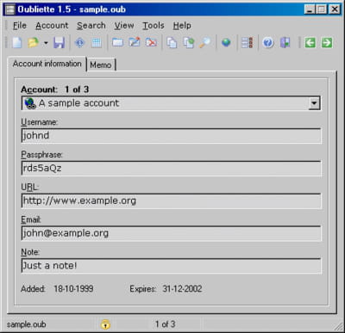The image size is (345, 333).
Task: Click the Save floppy disk icon
Action: coord(59,43)
